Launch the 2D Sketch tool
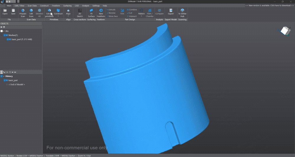Screen dimensions: 295x157 pos(80,12)
